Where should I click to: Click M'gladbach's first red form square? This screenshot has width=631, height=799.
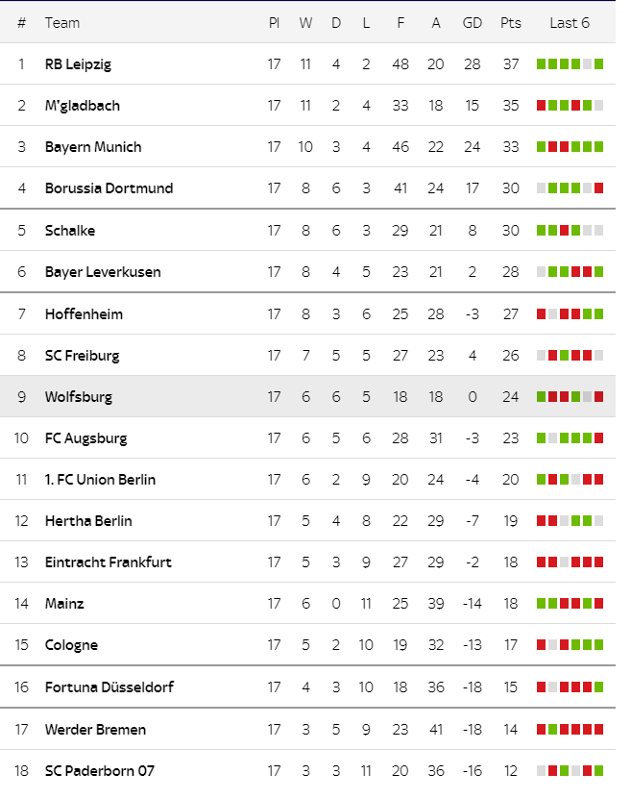coord(542,106)
